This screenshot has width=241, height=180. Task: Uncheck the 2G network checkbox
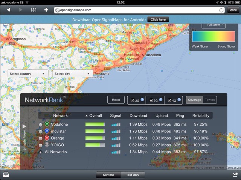(x=133, y=100)
